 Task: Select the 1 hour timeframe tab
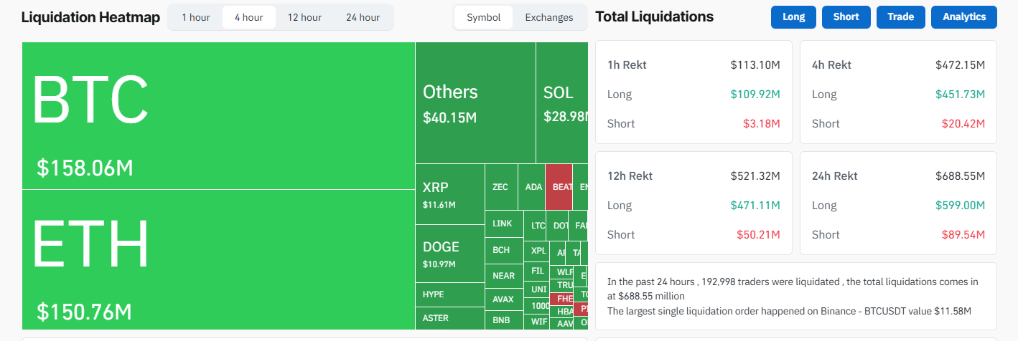pos(195,17)
